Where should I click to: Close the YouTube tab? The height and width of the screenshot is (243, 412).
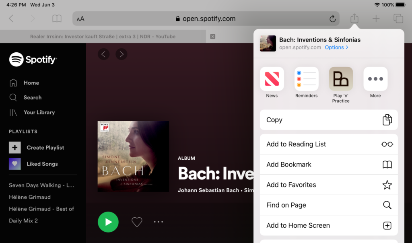[x=213, y=37]
